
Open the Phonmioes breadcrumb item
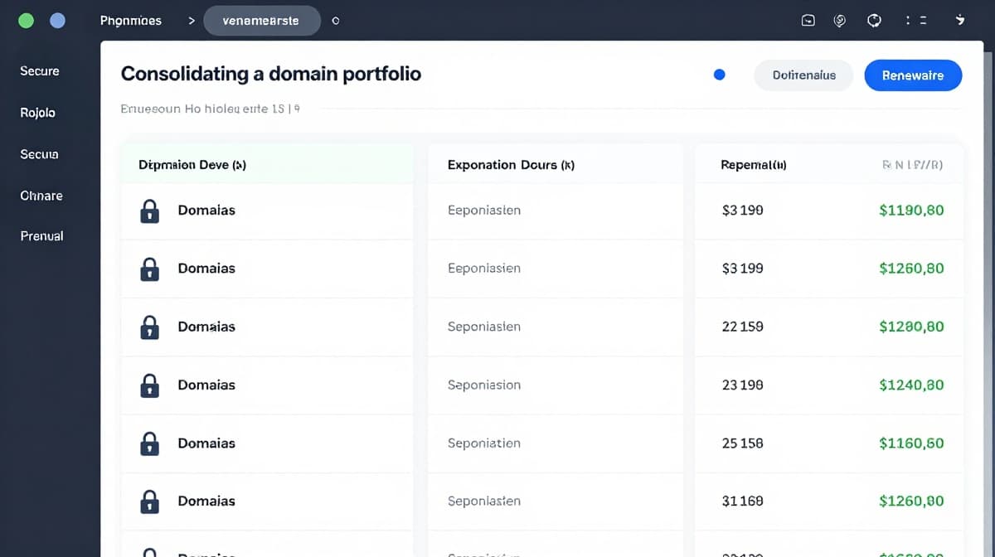click(131, 21)
